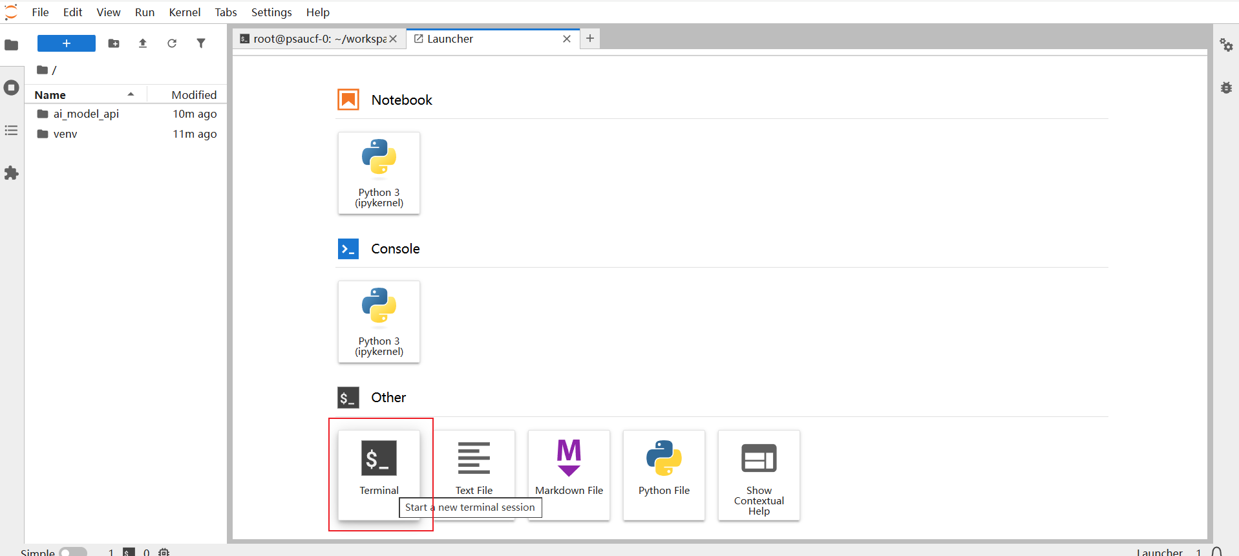Viewport: 1239px width, 556px height.
Task: Close the Launcher tab
Action: point(567,39)
